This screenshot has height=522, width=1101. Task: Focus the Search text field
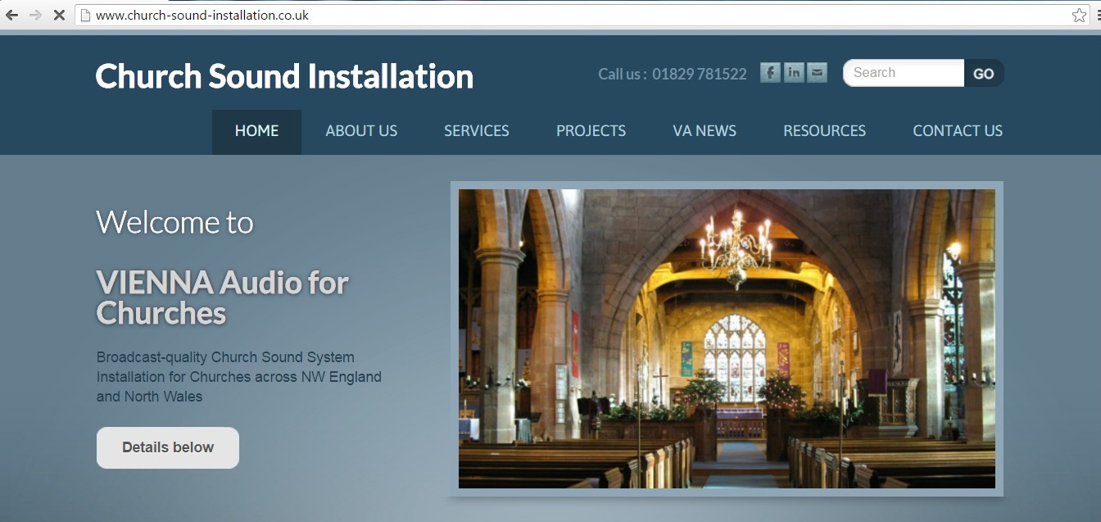click(904, 73)
